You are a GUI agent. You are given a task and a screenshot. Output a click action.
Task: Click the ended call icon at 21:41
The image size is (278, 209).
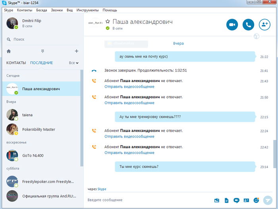(94, 71)
